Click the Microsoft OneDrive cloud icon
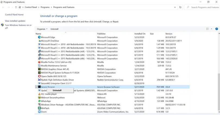 pyautogui.click(x=39, y=41)
